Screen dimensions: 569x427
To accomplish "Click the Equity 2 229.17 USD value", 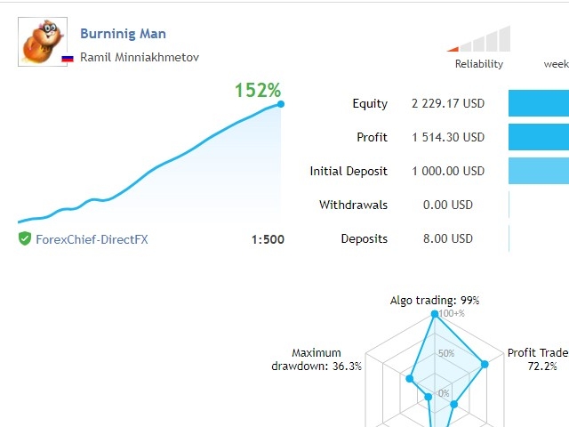I will (448, 103).
